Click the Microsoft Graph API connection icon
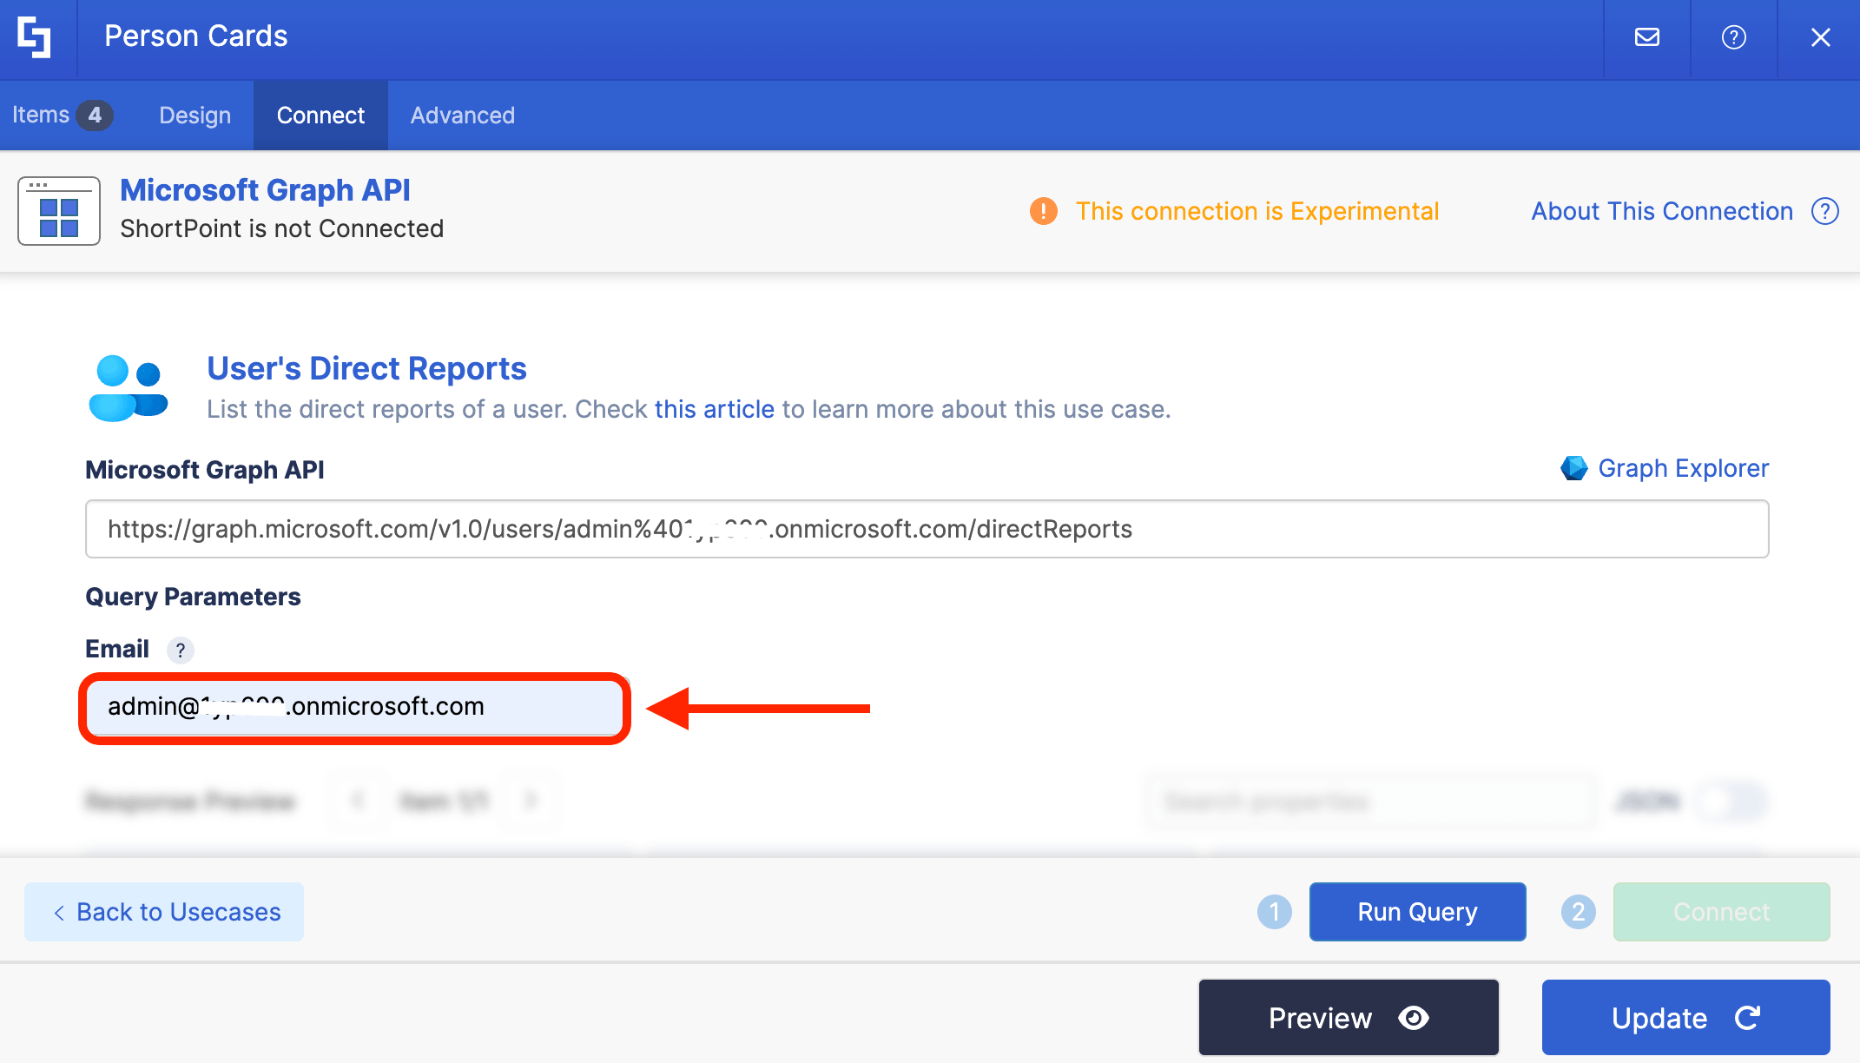This screenshot has width=1860, height=1063. pos(59,211)
